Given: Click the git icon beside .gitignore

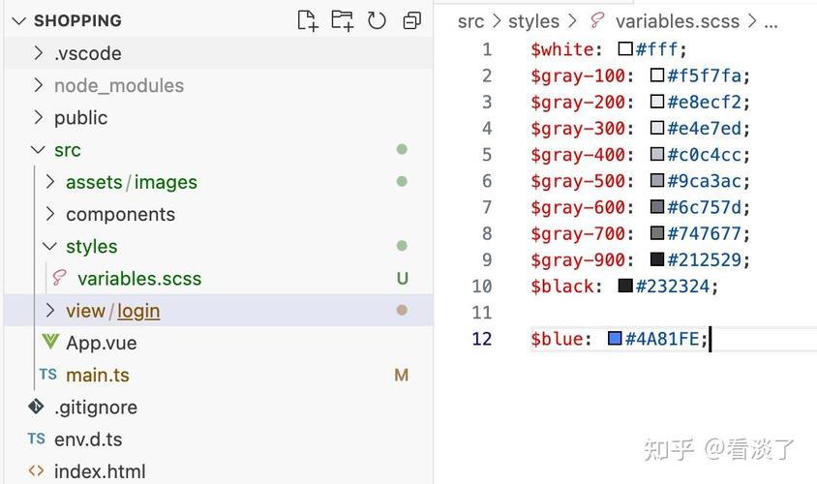Looking at the screenshot, I should 37,407.
